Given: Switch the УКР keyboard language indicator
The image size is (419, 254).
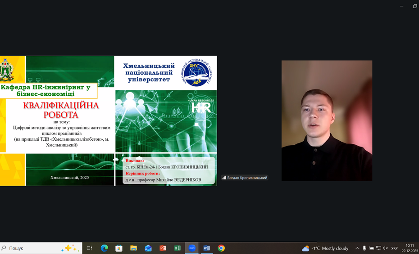Looking at the screenshot, I should pyautogui.click(x=395, y=248).
